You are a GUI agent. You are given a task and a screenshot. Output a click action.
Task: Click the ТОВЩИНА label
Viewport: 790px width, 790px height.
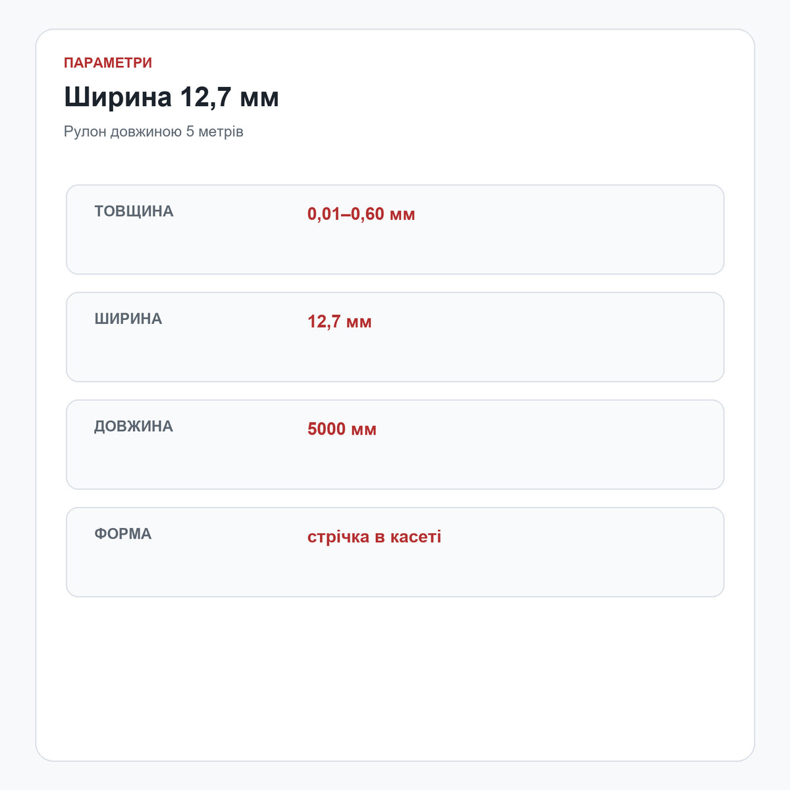click(134, 211)
